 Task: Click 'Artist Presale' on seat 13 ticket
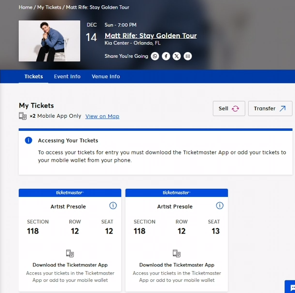pos(175,207)
